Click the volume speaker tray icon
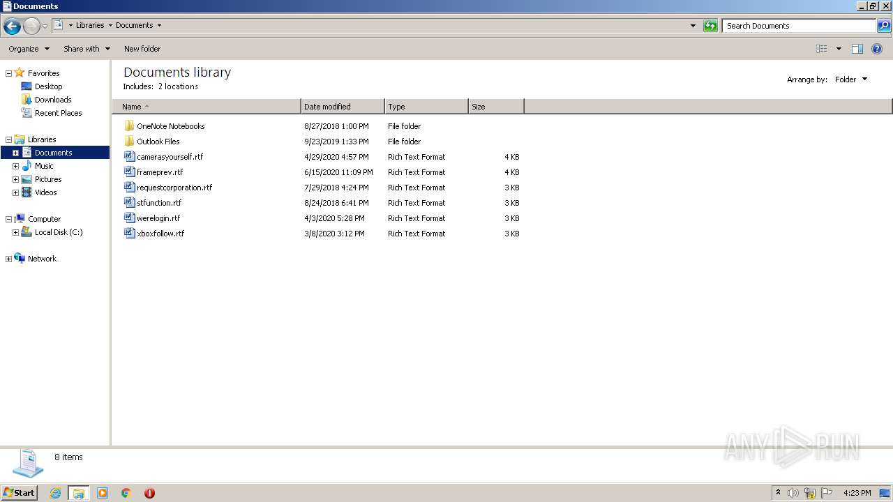Viewport: 893px width, 502px height. pyautogui.click(x=793, y=493)
